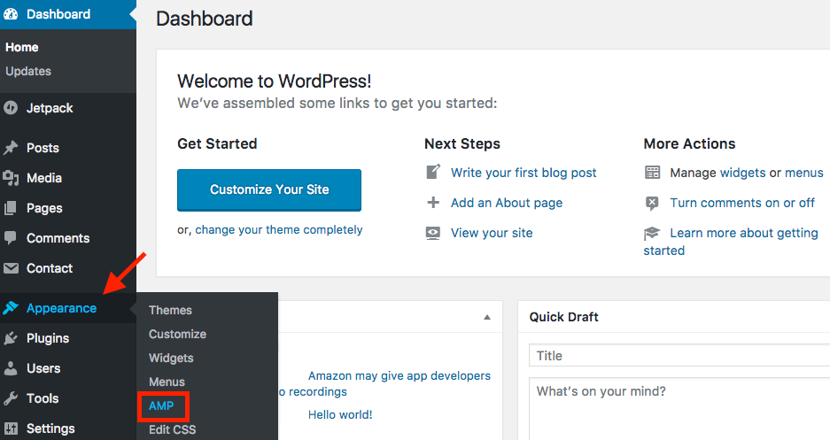Click the Media library icon
Image resolution: width=830 pixels, height=440 pixels.
point(11,178)
